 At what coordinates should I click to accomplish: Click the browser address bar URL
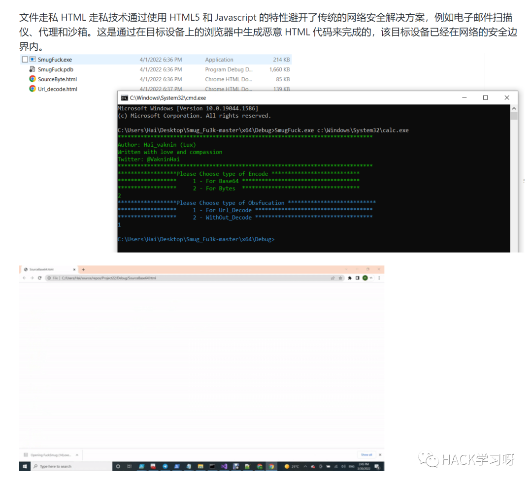[x=109, y=278]
